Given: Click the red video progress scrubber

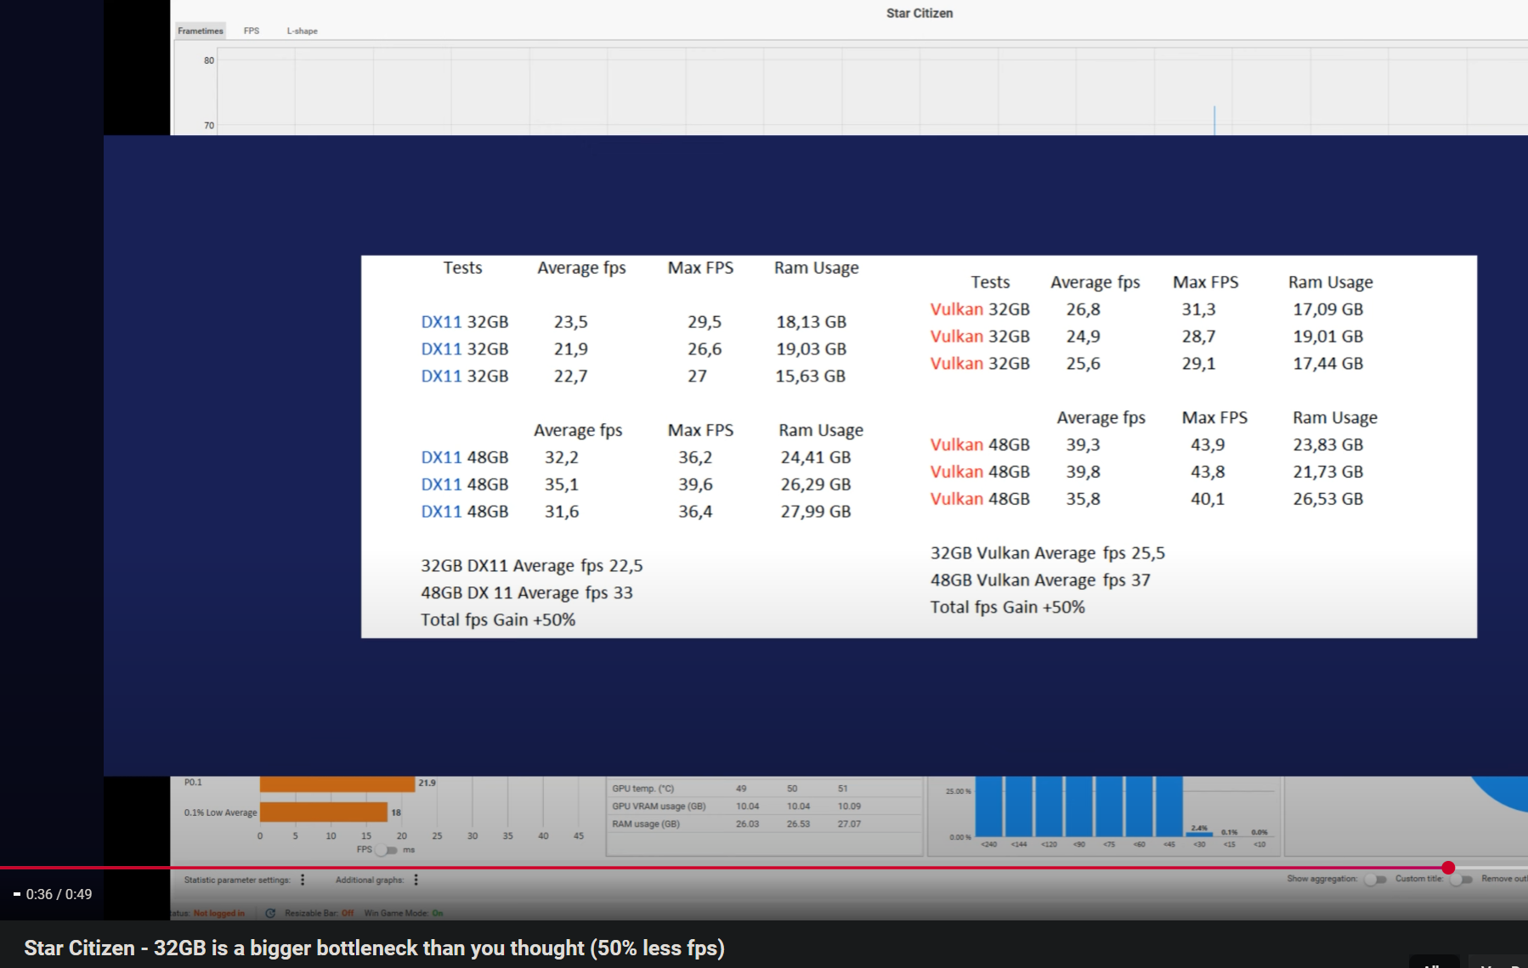Looking at the screenshot, I should pos(1448,868).
